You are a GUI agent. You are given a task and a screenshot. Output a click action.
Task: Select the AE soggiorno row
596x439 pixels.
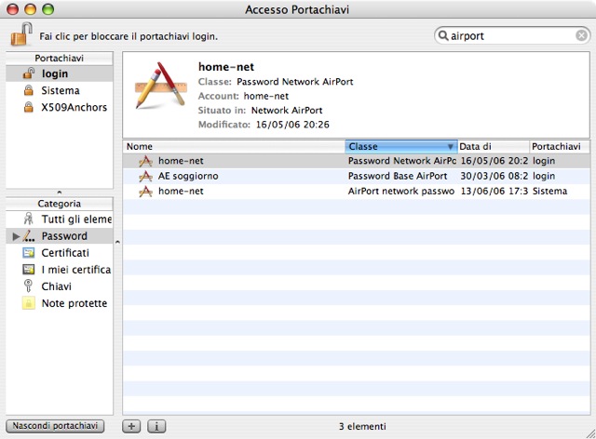(356, 176)
